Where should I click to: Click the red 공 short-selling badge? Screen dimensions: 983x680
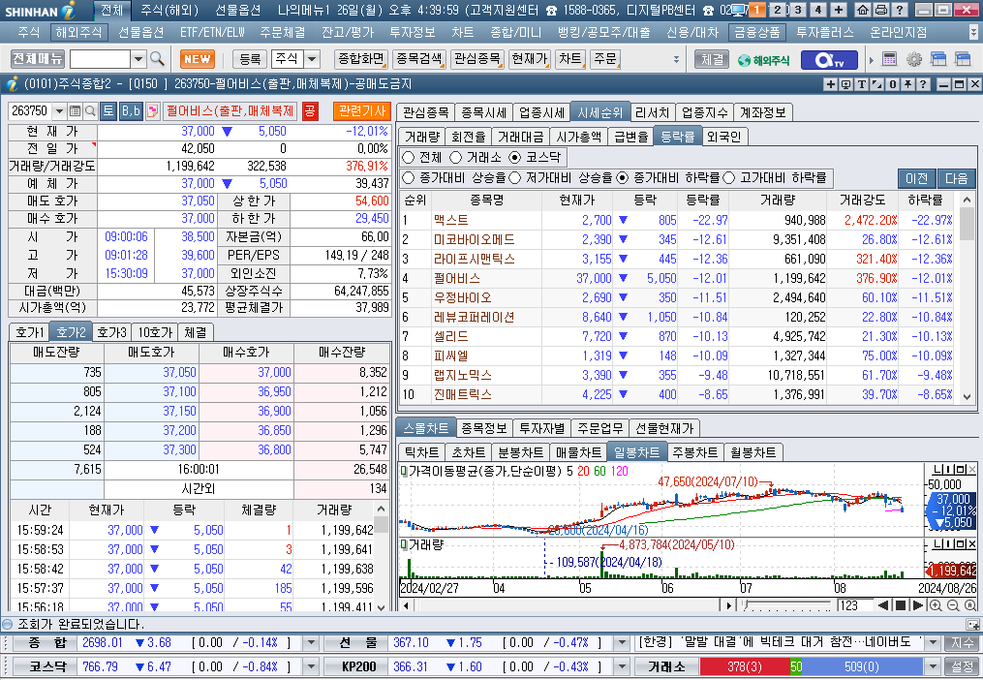tap(310, 111)
